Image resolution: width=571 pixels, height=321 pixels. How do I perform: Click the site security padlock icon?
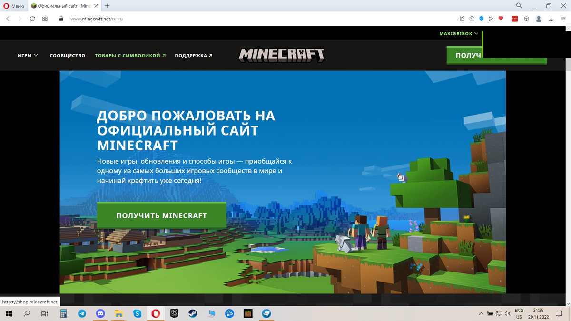[x=61, y=19]
